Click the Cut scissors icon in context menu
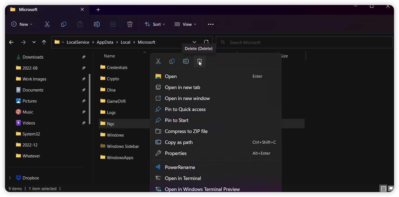This screenshot has height=197, width=399. [x=158, y=61]
